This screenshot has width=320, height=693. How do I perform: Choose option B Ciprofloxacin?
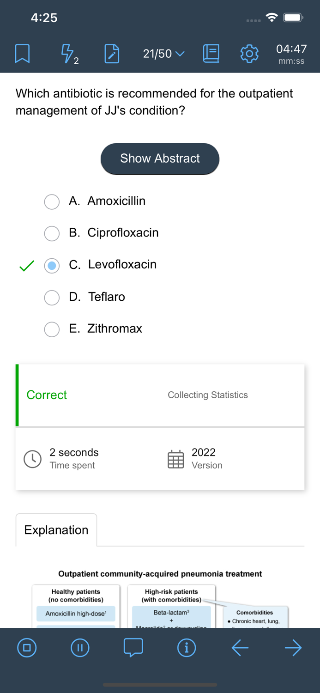point(52,234)
